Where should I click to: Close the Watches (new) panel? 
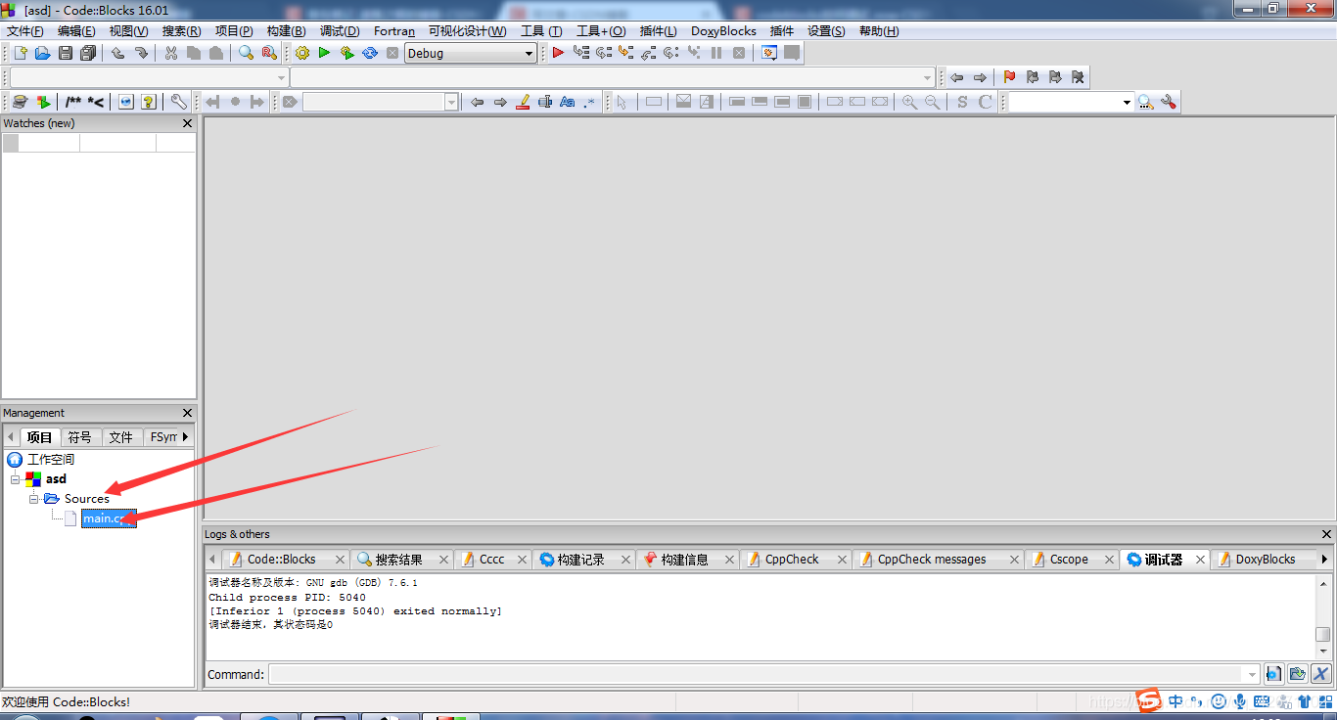coord(188,123)
